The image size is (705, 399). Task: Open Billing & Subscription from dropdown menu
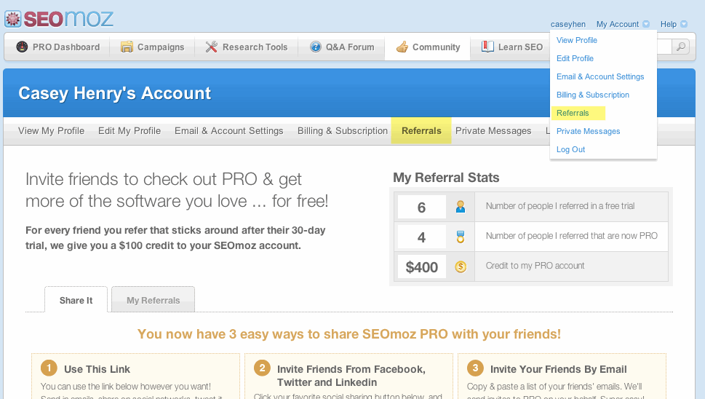tap(592, 95)
